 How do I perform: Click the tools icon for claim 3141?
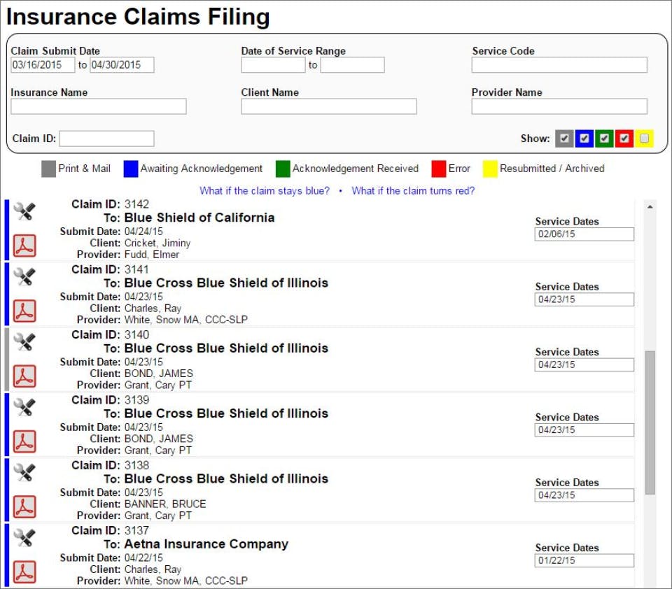(24, 276)
